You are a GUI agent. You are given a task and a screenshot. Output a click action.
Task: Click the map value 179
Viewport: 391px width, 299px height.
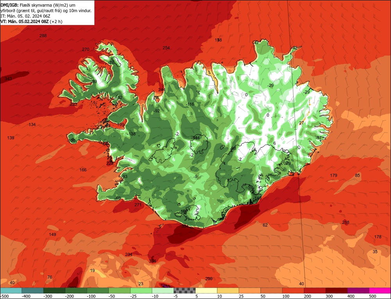pos(334,175)
